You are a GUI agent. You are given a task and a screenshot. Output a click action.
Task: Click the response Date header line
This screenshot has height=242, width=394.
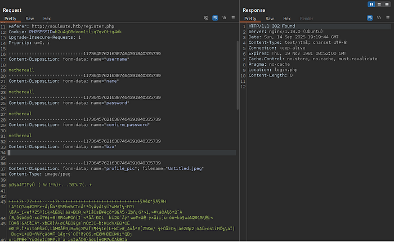[x=293, y=37]
